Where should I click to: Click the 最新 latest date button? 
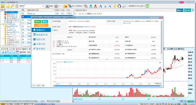5,52
